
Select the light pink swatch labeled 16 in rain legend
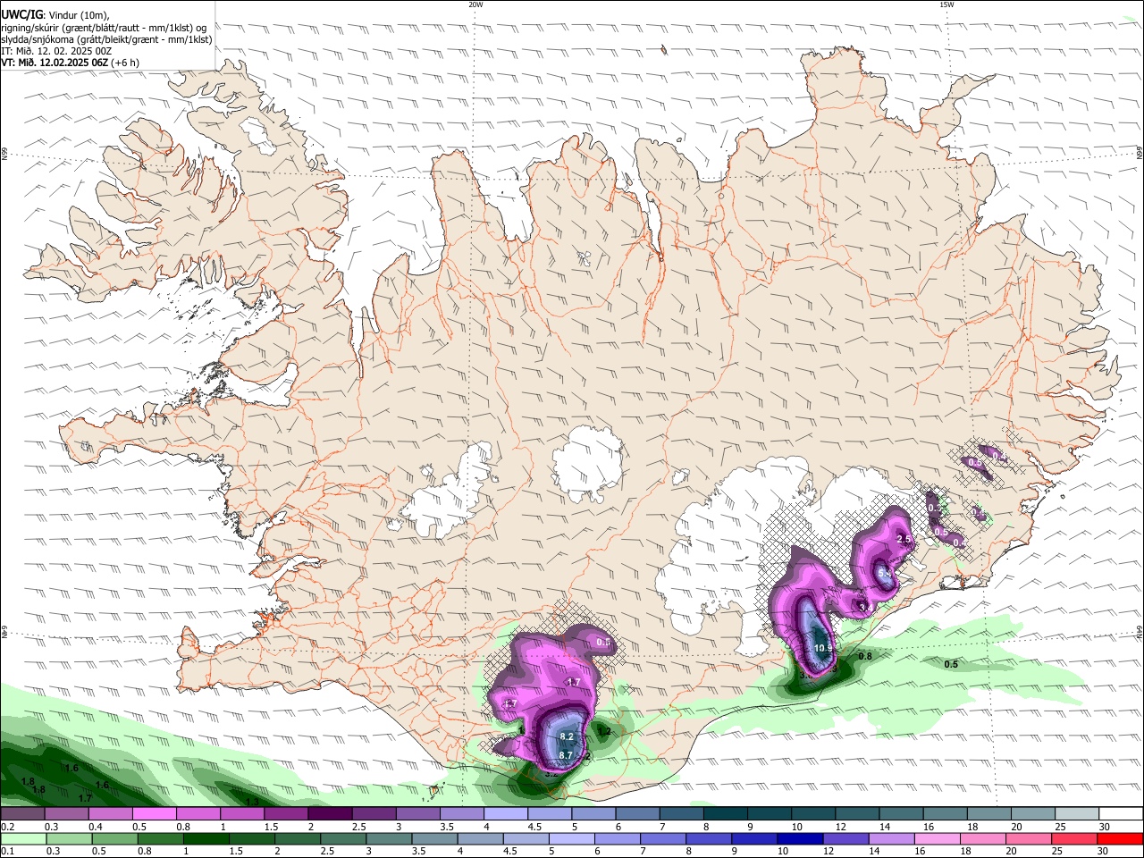(936, 838)
